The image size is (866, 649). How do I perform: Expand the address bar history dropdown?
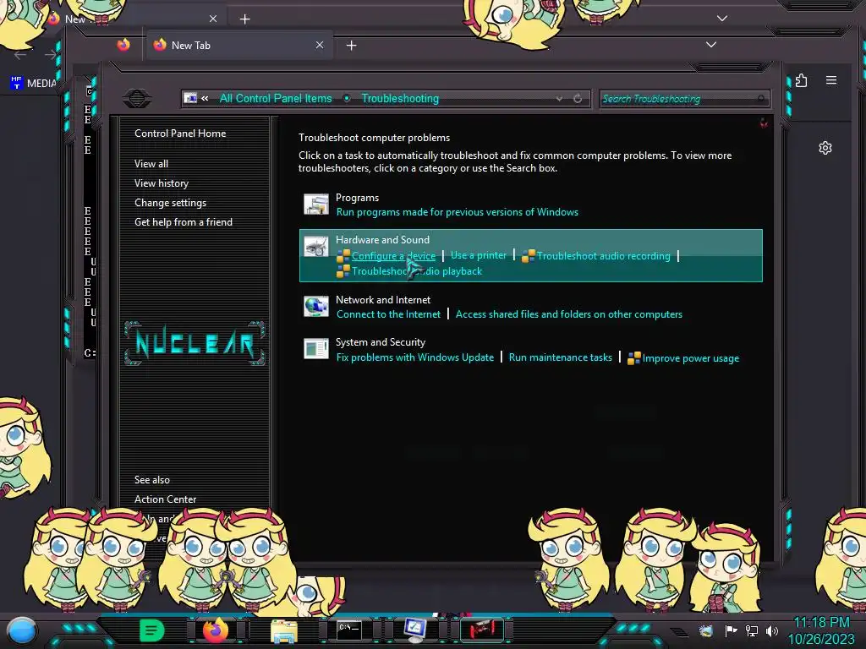click(560, 98)
